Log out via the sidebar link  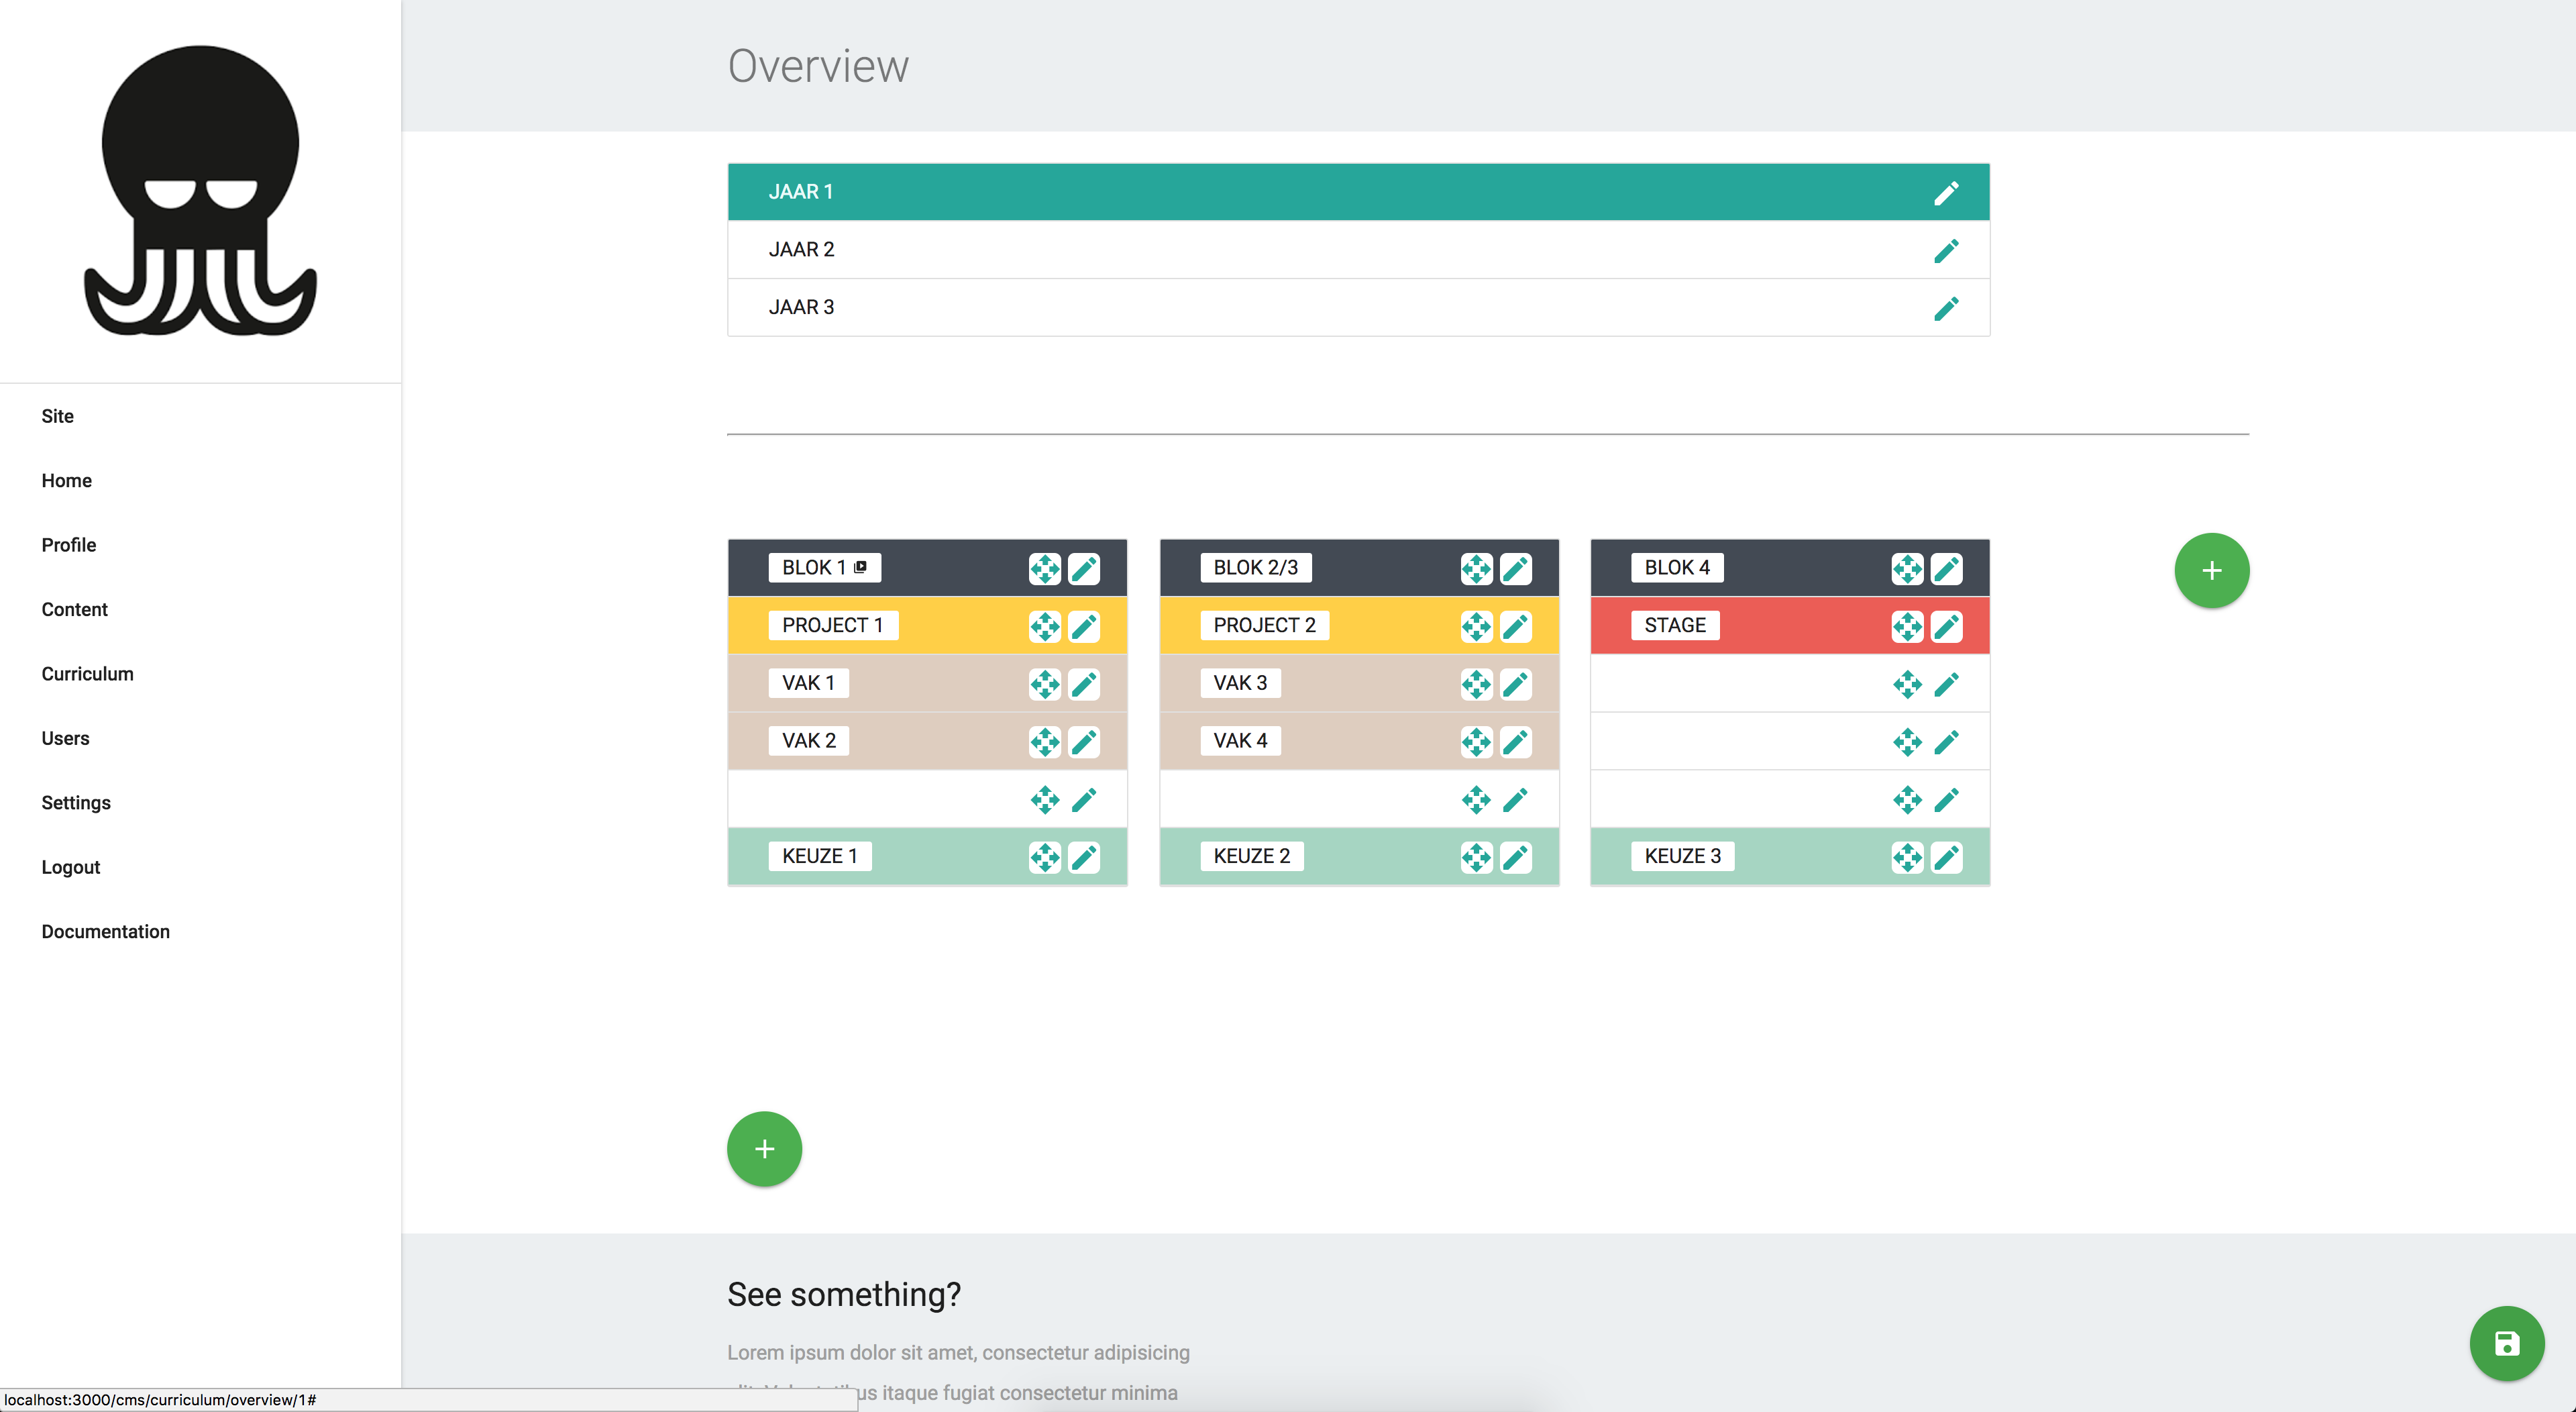[70, 866]
